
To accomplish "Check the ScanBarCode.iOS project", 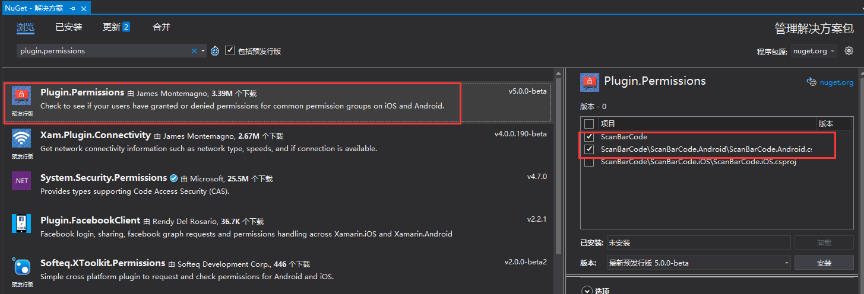I will tap(589, 162).
